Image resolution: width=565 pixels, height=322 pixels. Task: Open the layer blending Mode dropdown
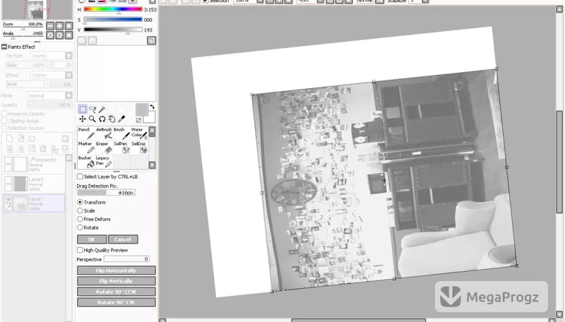69,95
